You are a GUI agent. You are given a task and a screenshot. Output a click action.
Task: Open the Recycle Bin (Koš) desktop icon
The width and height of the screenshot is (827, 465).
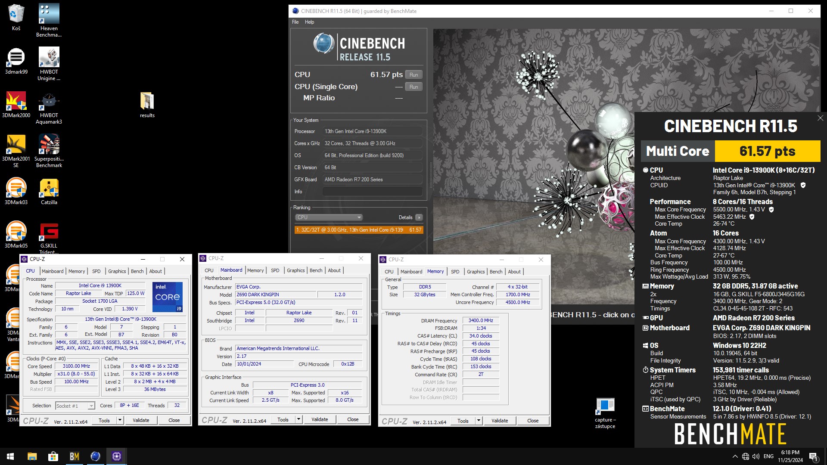tap(16, 17)
